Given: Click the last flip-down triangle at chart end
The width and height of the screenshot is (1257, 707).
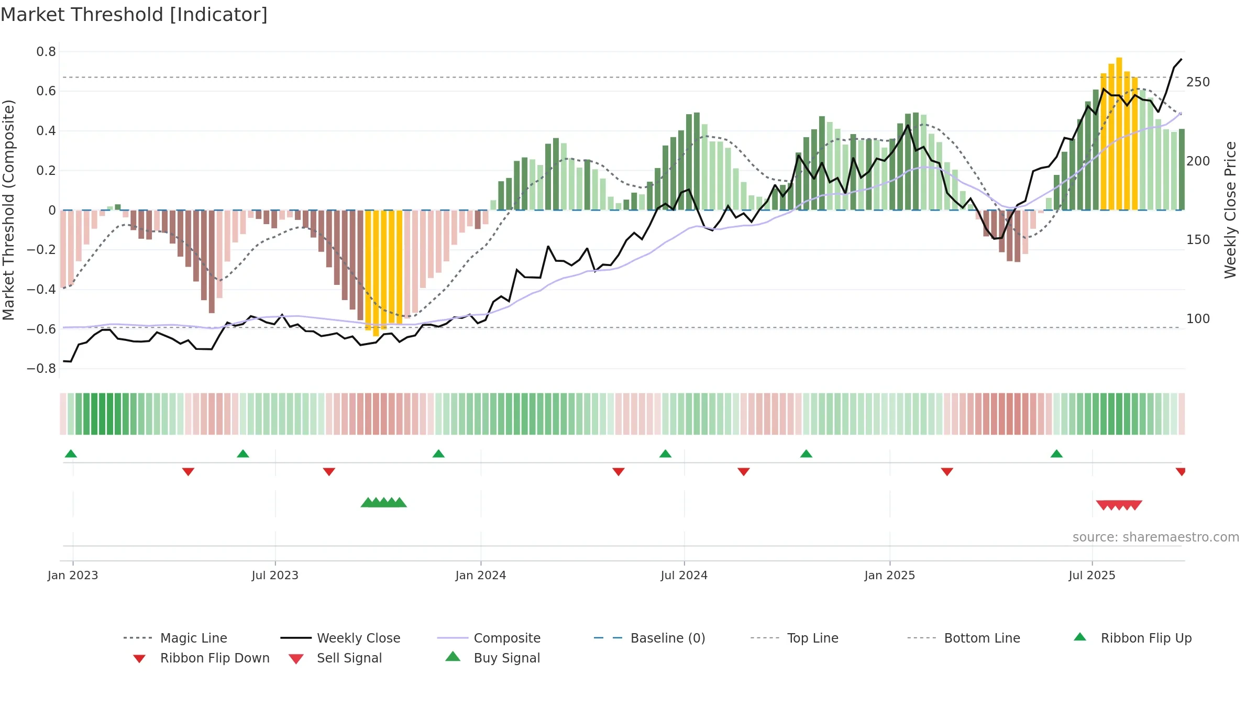Looking at the screenshot, I should pyautogui.click(x=1181, y=472).
